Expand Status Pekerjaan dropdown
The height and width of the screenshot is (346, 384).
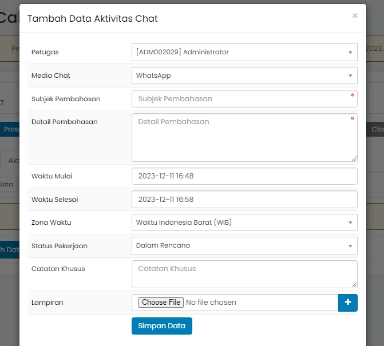(x=244, y=245)
